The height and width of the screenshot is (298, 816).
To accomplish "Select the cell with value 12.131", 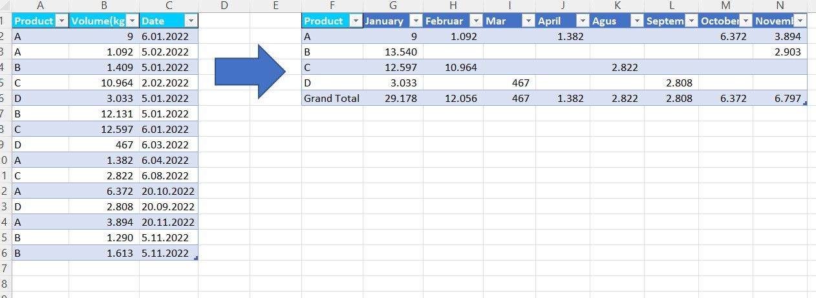I will tap(104, 114).
